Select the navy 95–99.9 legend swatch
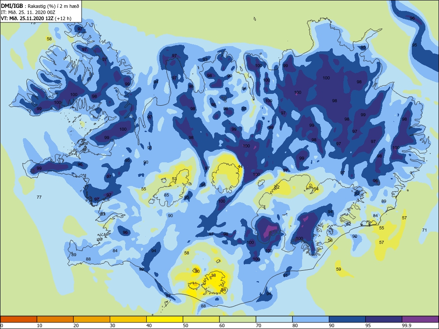The height and width of the screenshot is (329, 439). [384, 319]
